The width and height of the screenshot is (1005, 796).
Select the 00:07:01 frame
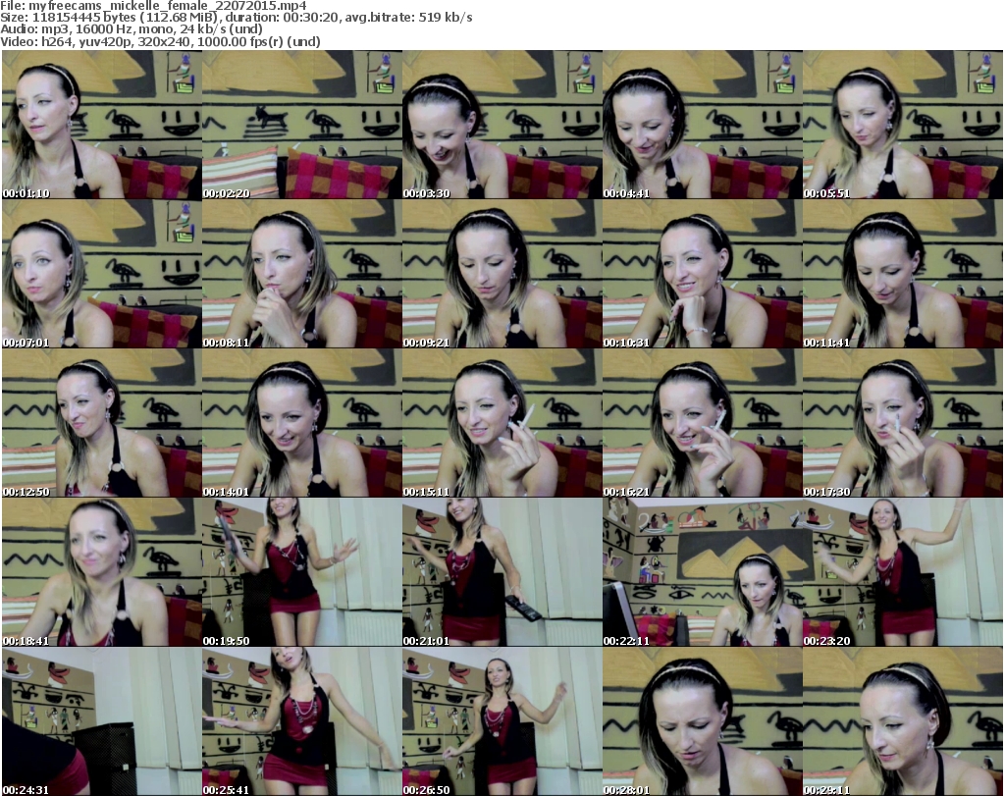[x=101, y=274]
